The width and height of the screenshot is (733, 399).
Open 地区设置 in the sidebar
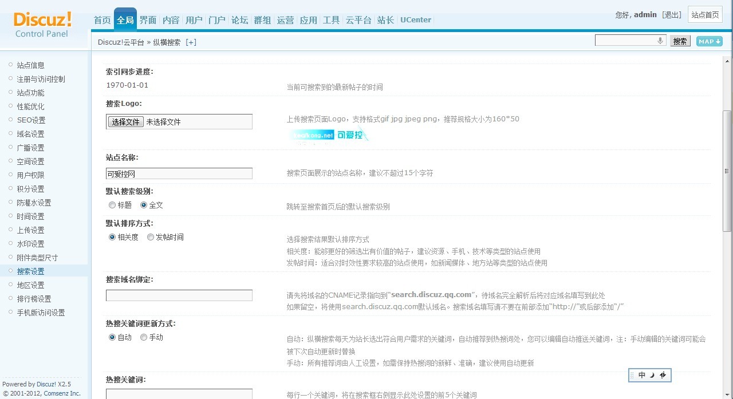31,285
